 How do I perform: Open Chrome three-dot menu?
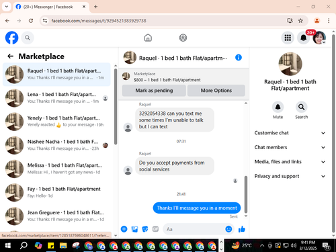tap(329, 21)
